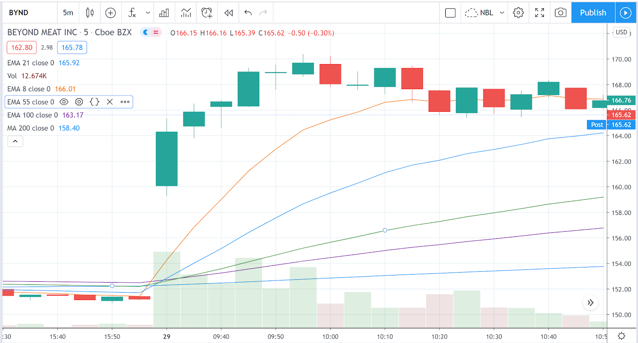Hide EMA 55 using the eye icon
Screen dimensions: 638x343
64,102
